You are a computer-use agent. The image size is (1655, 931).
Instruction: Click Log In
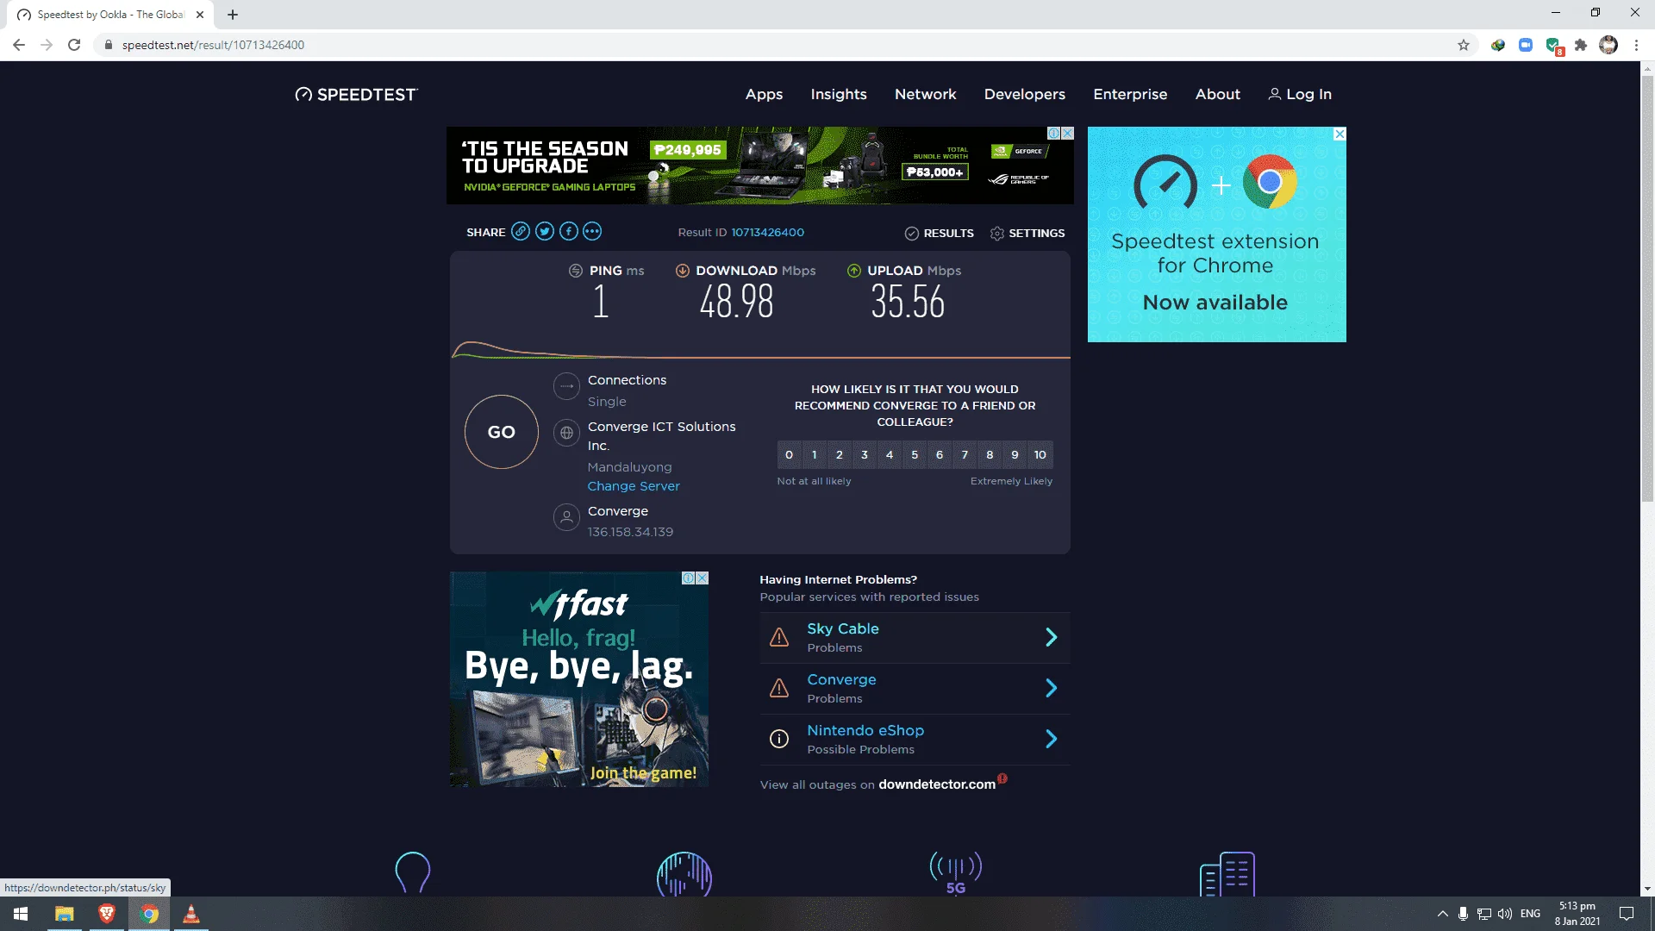1300,95
